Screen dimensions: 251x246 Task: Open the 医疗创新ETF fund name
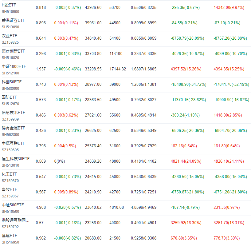click(13, 51)
